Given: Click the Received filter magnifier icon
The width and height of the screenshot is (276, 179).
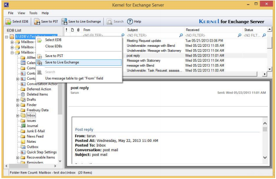Looking at the screenshot, I should click(239, 35).
